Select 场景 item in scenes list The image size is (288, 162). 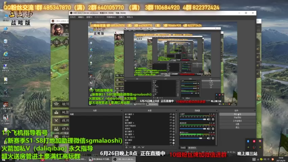(x=96, y=114)
